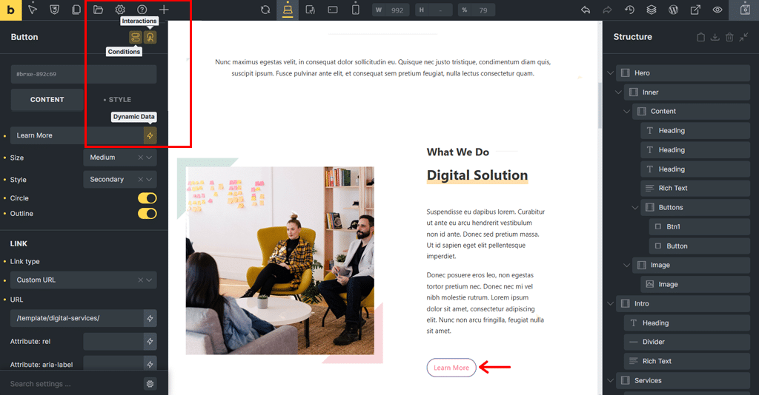
Task: Expand the Services section in Structure
Action: (x=610, y=380)
